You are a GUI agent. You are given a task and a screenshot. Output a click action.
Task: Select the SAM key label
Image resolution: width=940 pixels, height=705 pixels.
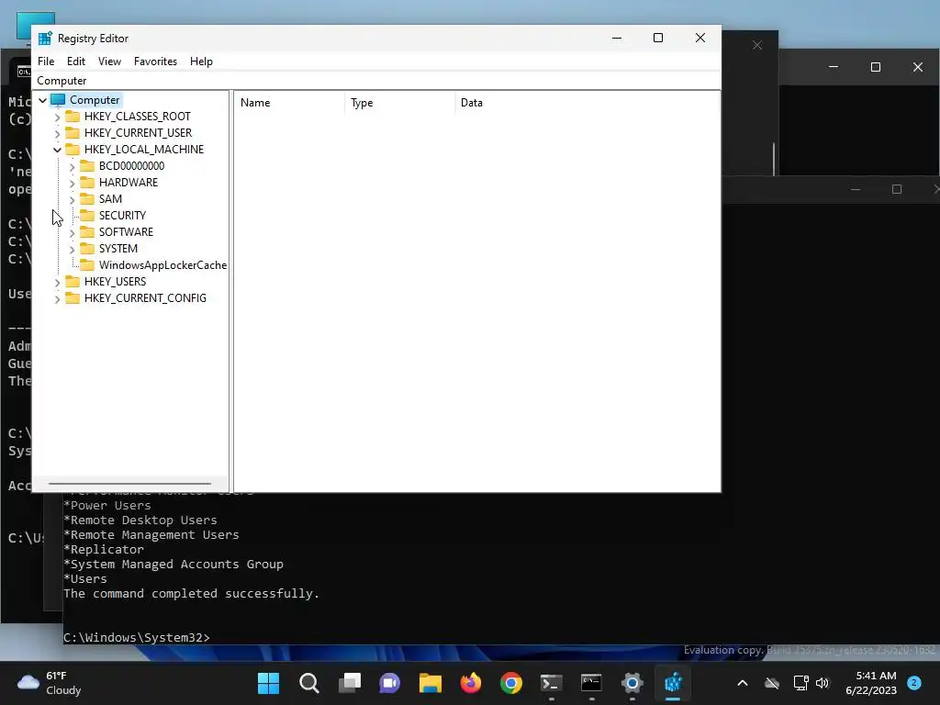[110, 198]
